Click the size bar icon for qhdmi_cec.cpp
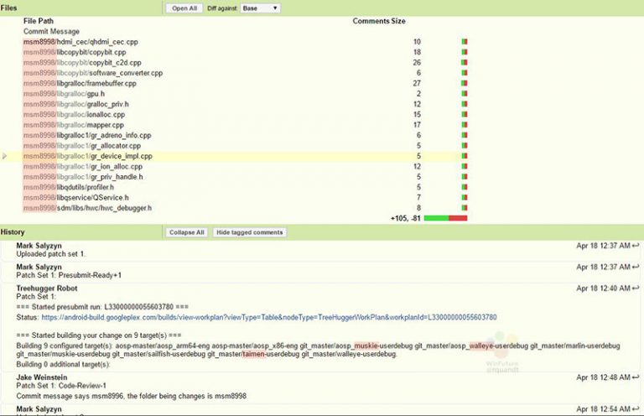 [464, 42]
